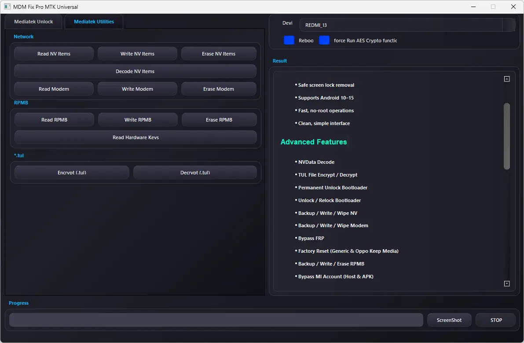Click the Erase RPMB button
The image size is (524, 343).
(x=219, y=120)
